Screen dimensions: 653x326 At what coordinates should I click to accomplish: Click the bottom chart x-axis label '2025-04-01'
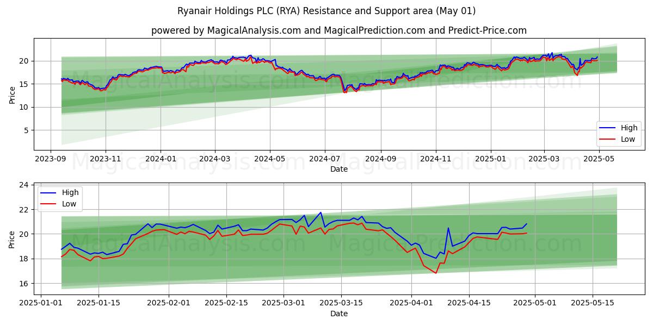pos(411,304)
